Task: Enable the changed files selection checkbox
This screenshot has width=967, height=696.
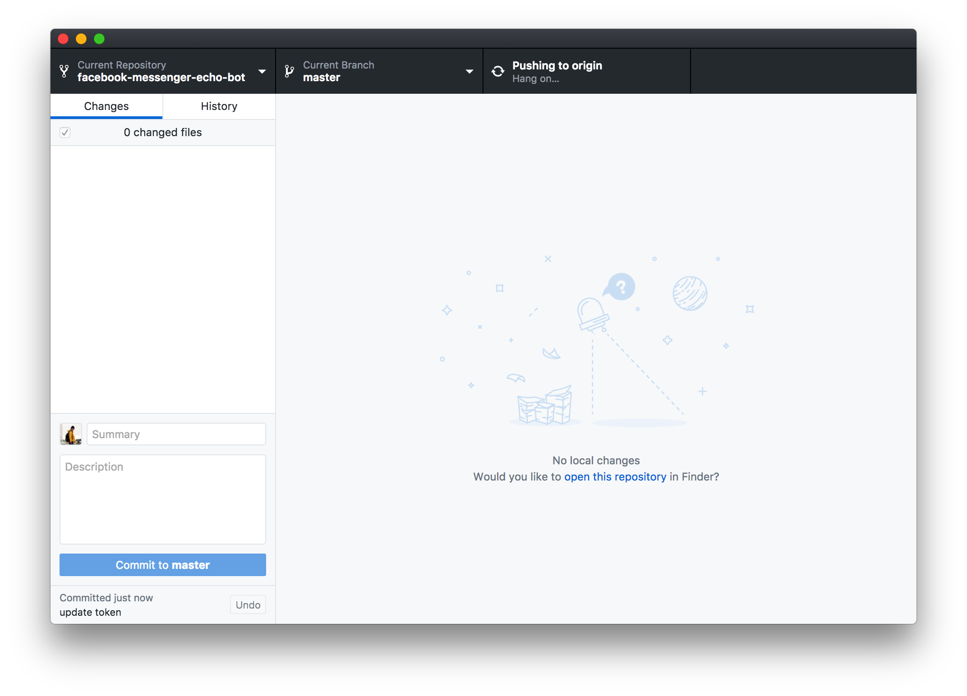Action: pyautogui.click(x=65, y=132)
